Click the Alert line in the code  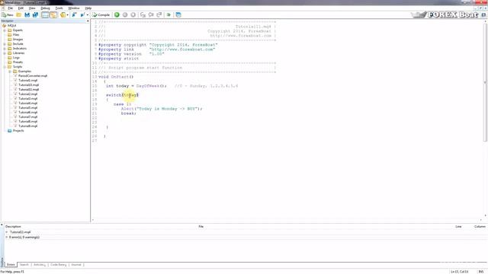162,109
